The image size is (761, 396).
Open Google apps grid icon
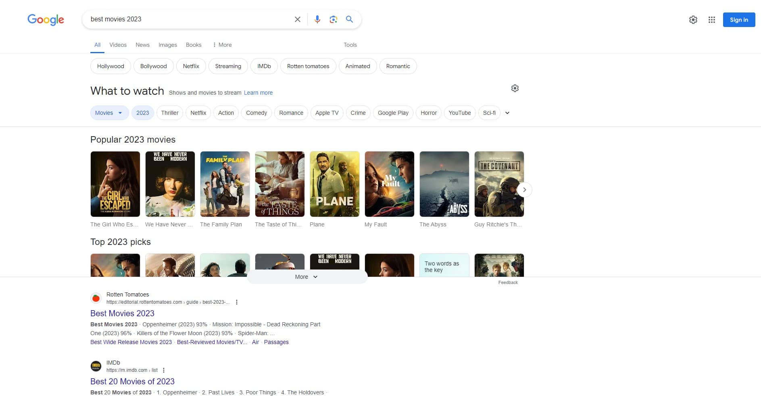712,20
